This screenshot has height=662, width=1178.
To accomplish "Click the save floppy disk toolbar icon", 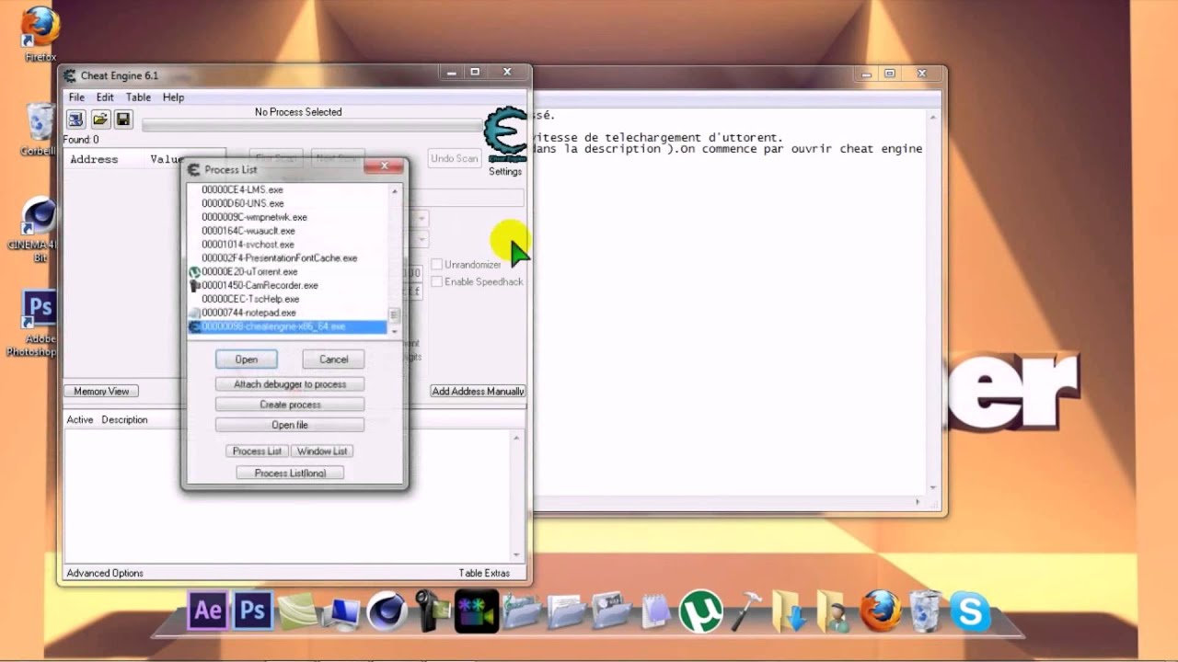I will coord(123,120).
